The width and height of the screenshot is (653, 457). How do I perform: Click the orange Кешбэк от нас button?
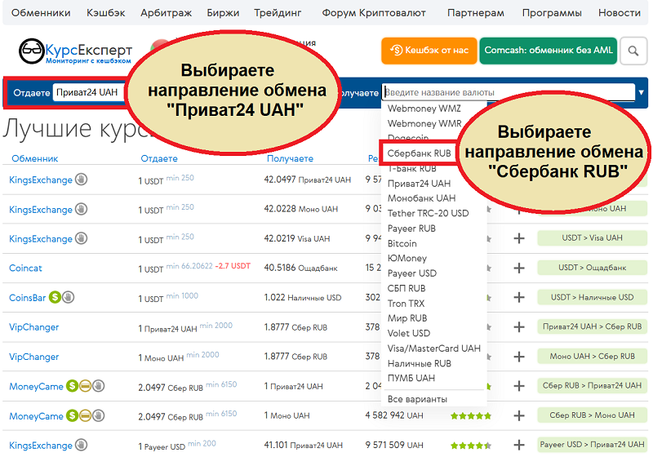tap(429, 51)
